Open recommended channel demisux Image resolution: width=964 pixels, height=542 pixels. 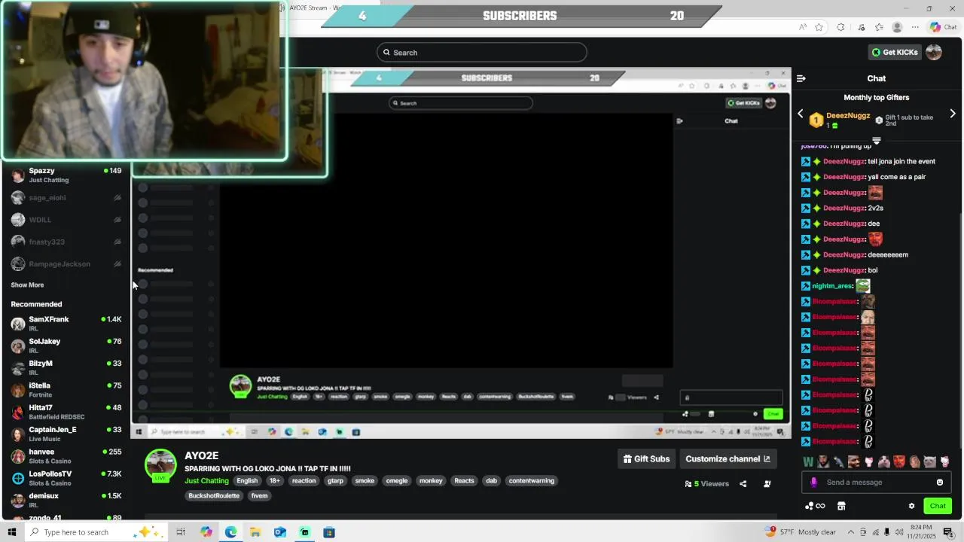[66, 500]
